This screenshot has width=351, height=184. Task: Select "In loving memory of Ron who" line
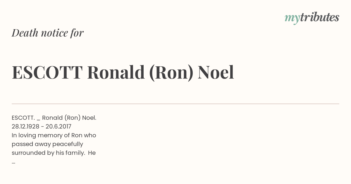point(54,136)
